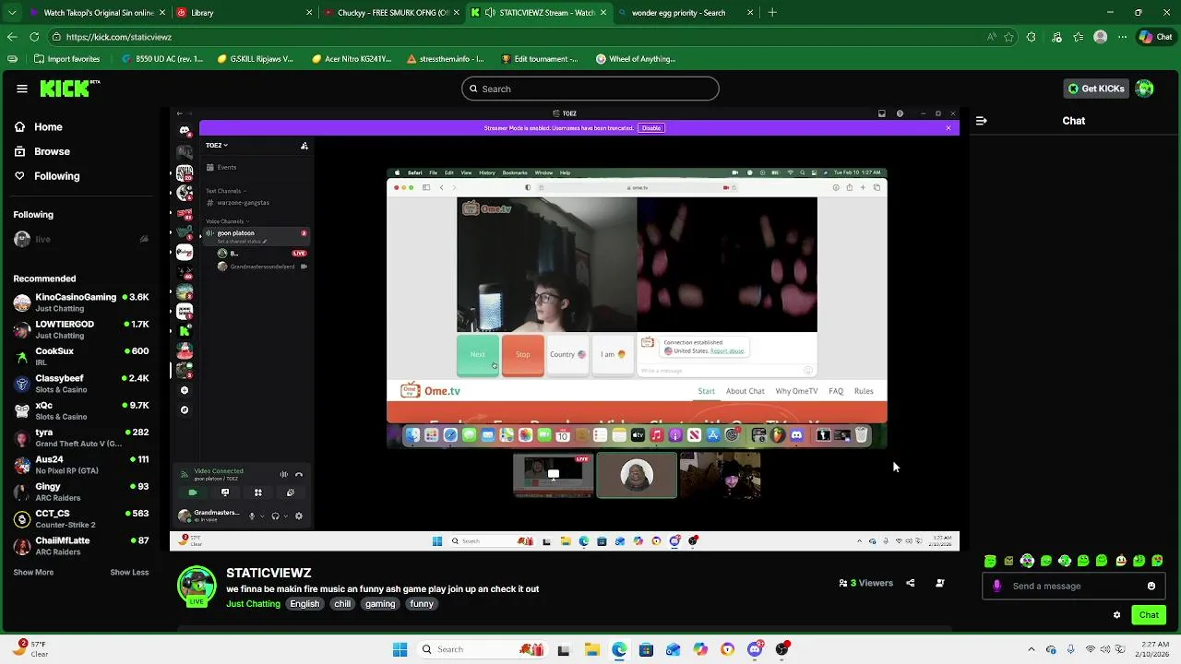This screenshot has width=1181, height=664.
Task: Click the green Chat send button
Action: [1149, 615]
